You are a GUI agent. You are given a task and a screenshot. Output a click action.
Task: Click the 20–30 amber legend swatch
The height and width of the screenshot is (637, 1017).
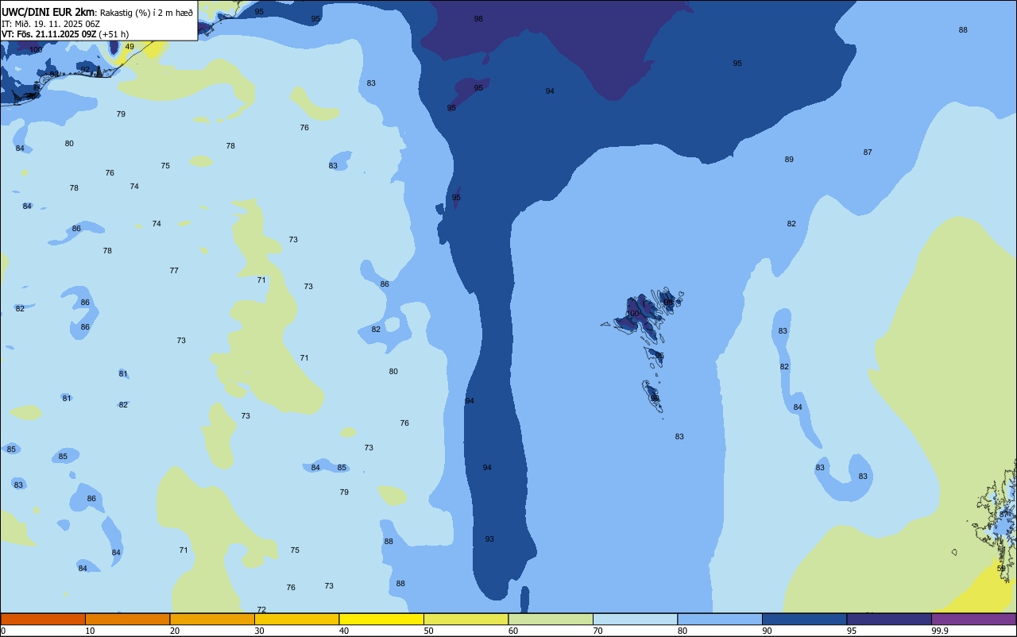pyautogui.click(x=212, y=619)
